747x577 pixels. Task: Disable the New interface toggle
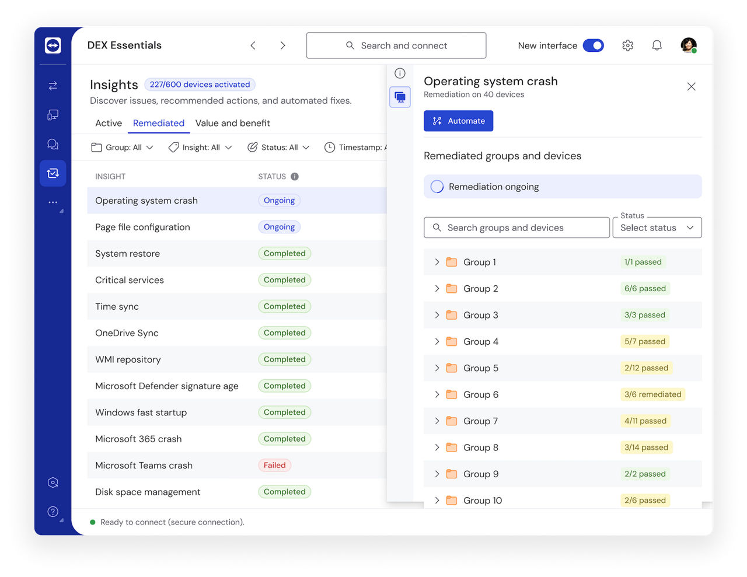(594, 45)
